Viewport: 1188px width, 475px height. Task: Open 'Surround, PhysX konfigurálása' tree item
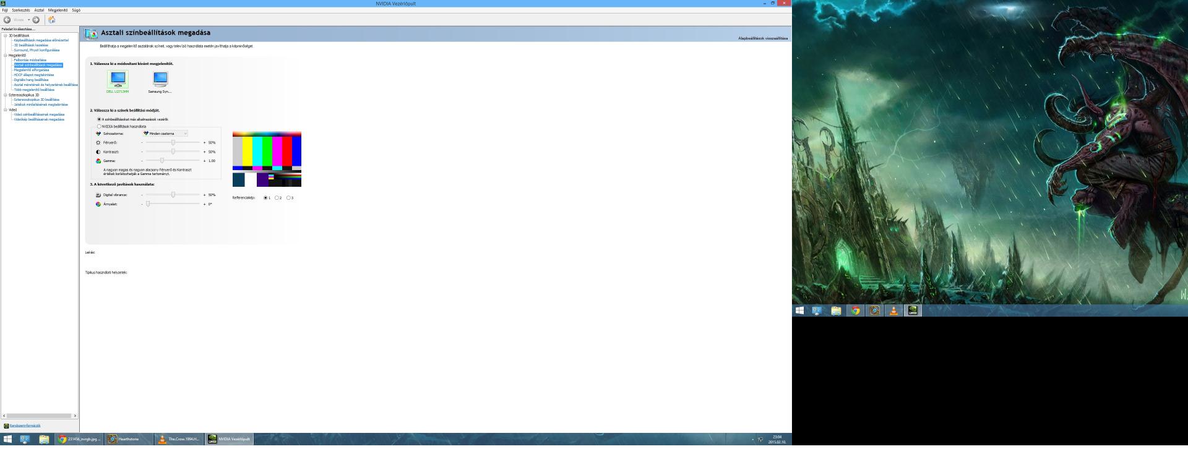(x=37, y=50)
